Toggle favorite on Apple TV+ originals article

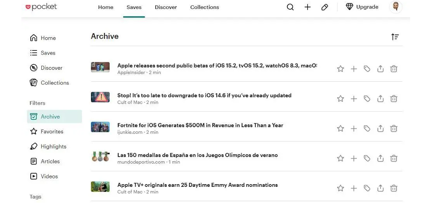[x=341, y=188]
